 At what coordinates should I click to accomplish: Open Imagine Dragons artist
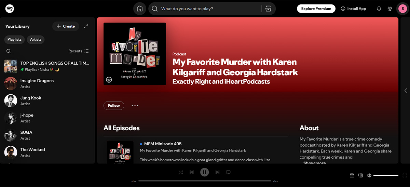click(47, 83)
